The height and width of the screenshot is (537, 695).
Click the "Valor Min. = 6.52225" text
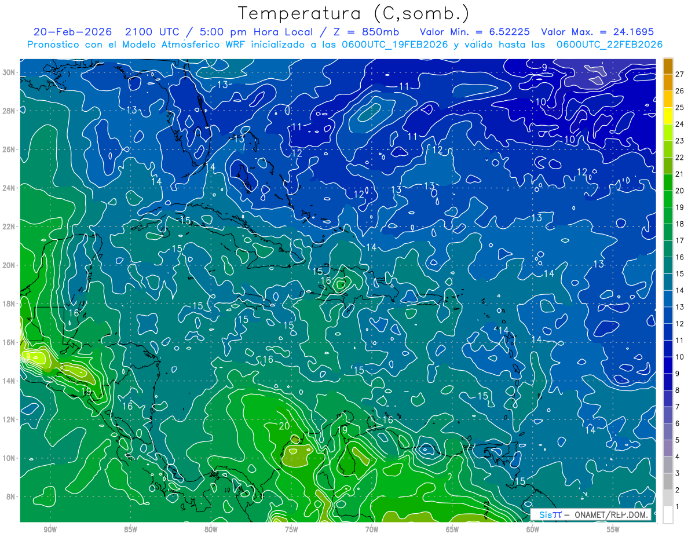475,32
